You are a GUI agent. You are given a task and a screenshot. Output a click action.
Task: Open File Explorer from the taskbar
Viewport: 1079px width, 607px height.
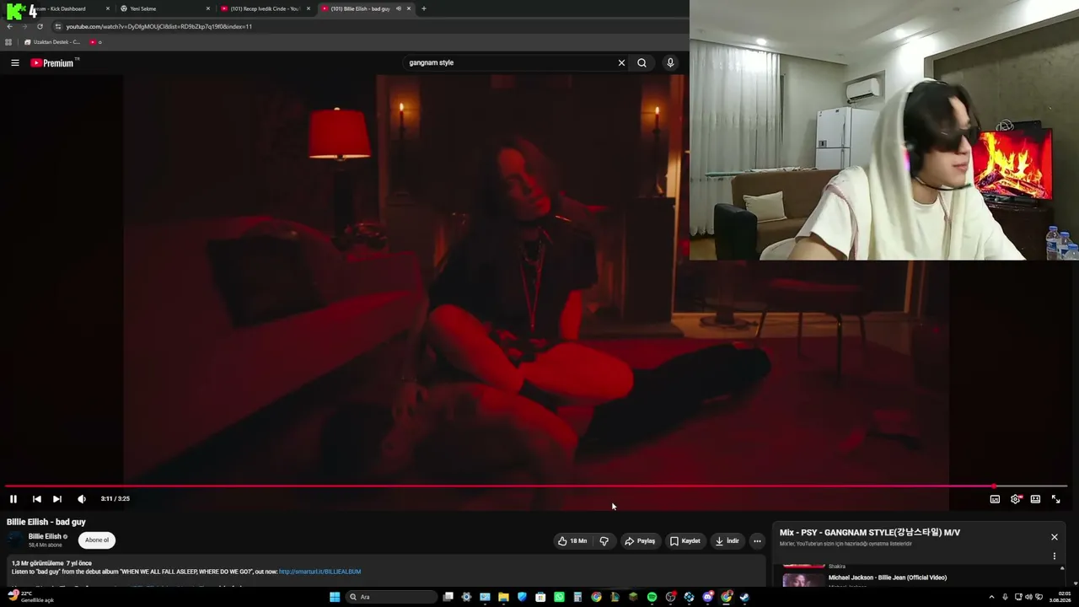(503, 597)
